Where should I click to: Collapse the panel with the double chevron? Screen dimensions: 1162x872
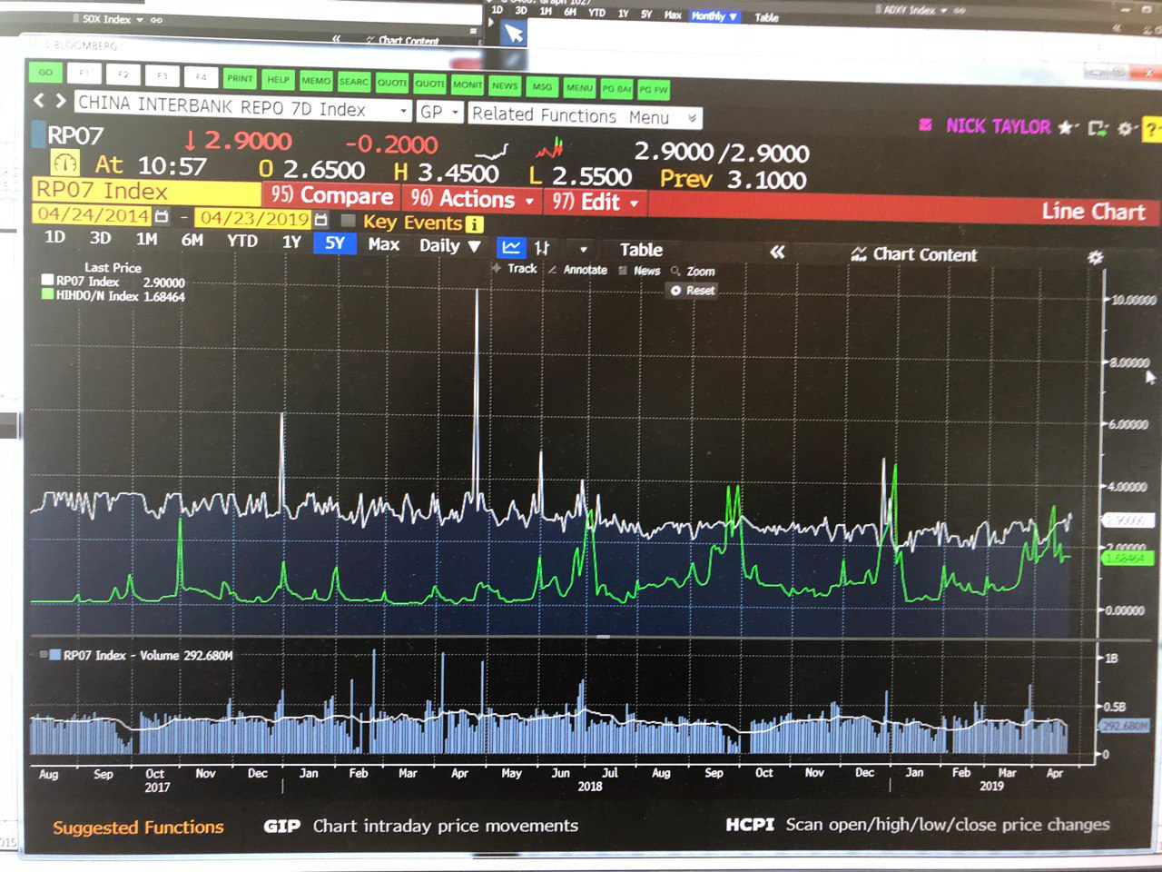[777, 252]
